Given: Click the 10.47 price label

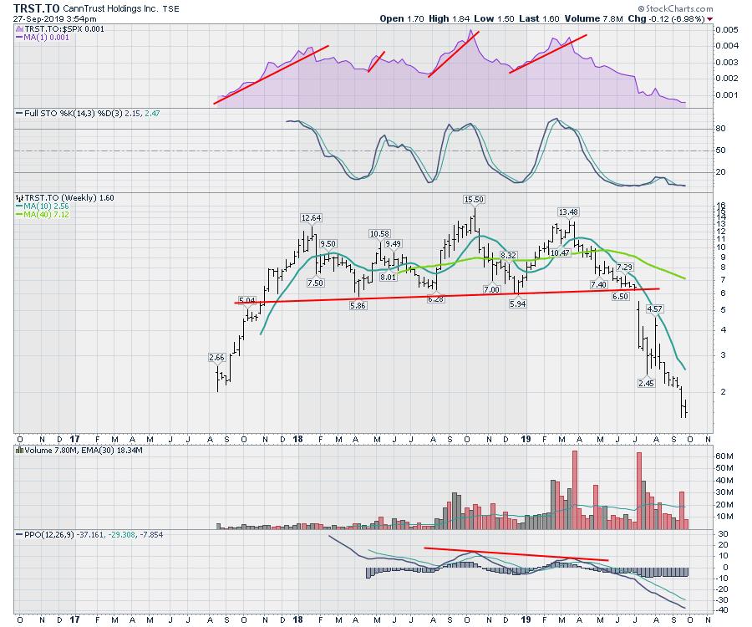Looking at the screenshot, I should point(560,252).
